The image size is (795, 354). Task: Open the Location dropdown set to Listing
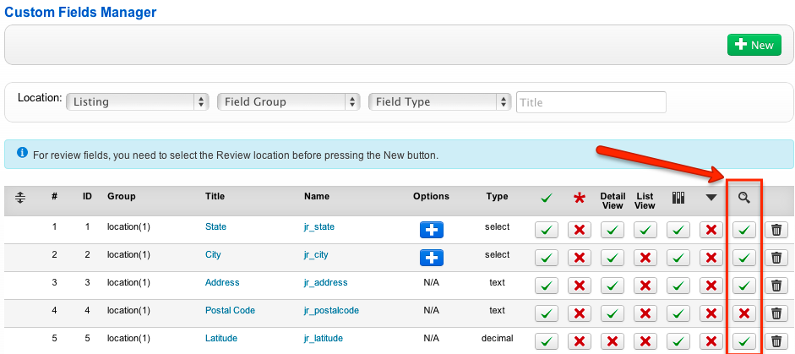(137, 101)
